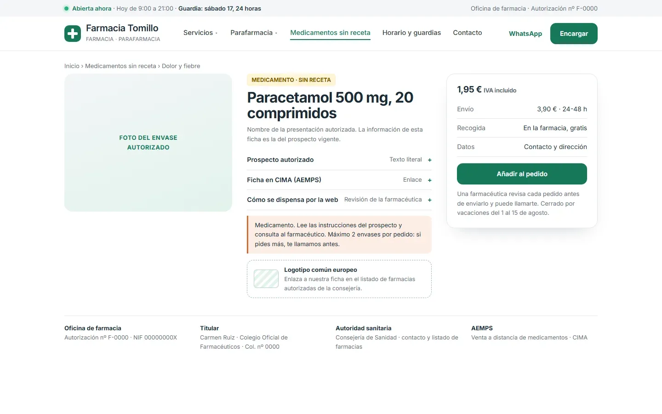Click the MEDICAMENTO · SIN RECETA badge

pos(291,80)
